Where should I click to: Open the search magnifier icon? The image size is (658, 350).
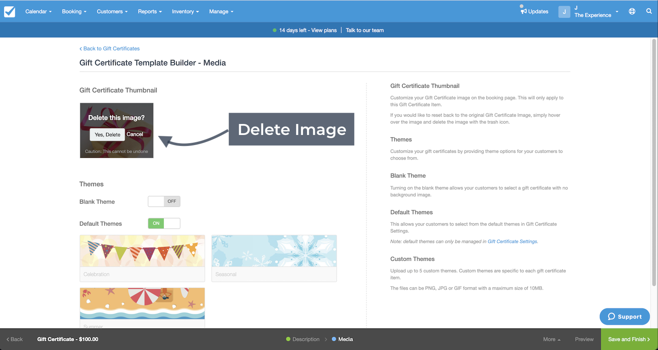pyautogui.click(x=649, y=11)
